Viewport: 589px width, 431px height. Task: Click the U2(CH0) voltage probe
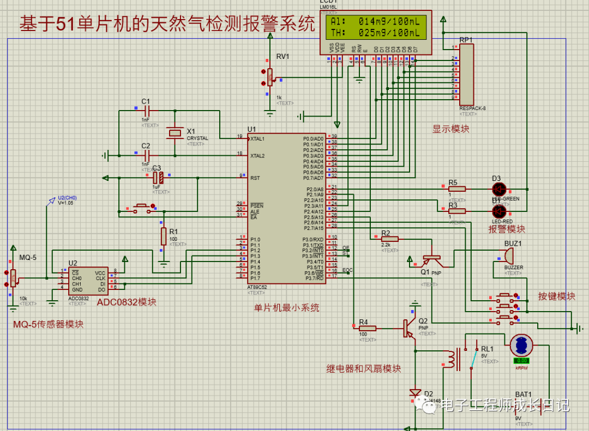point(51,202)
